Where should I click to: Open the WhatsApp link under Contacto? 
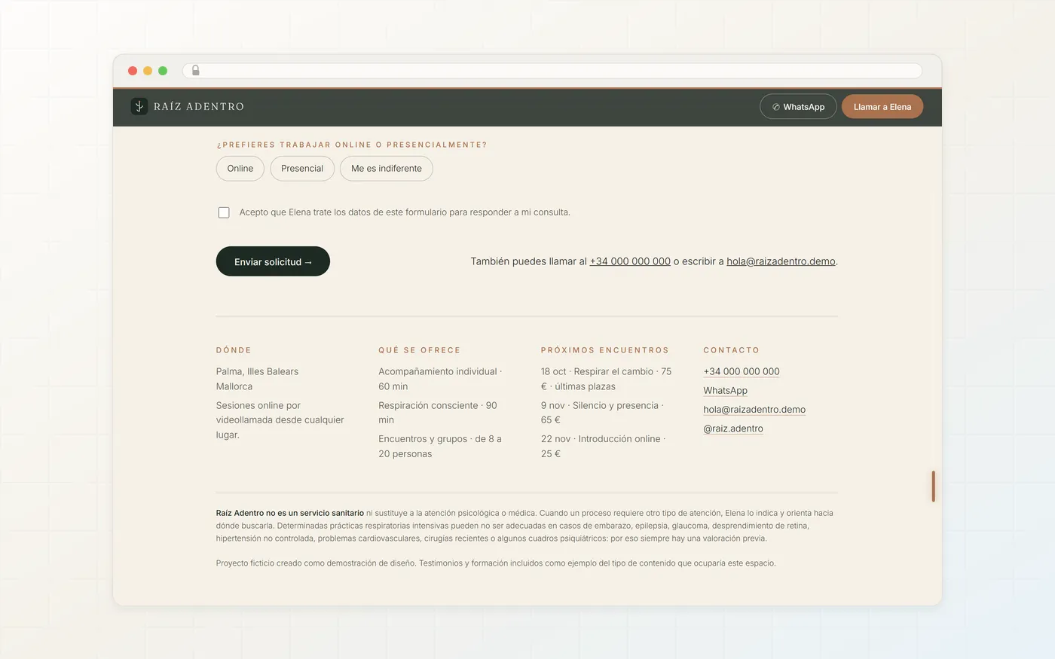pyautogui.click(x=725, y=391)
